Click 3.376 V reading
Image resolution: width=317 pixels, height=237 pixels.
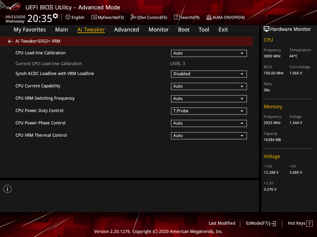click(x=270, y=189)
